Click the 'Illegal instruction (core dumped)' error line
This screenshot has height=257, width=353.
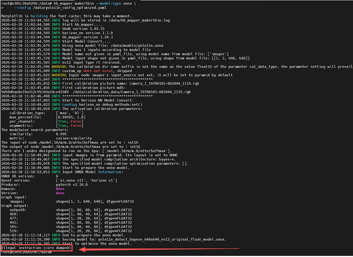(x=36, y=248)
